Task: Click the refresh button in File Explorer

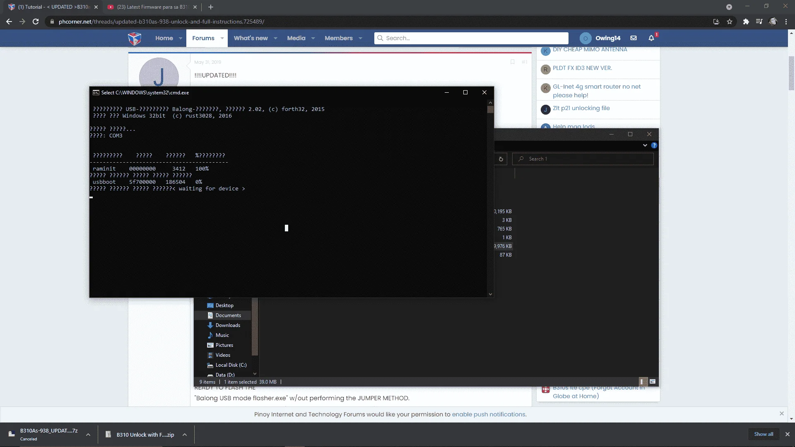Action: coord(501,159)
